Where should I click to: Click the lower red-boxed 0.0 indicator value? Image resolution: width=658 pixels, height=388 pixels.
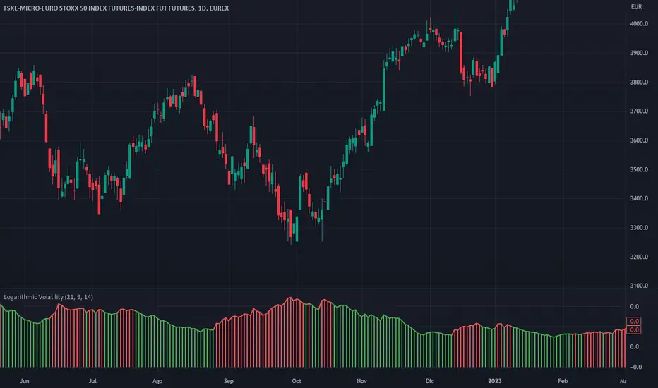click(x=634, y=329)
